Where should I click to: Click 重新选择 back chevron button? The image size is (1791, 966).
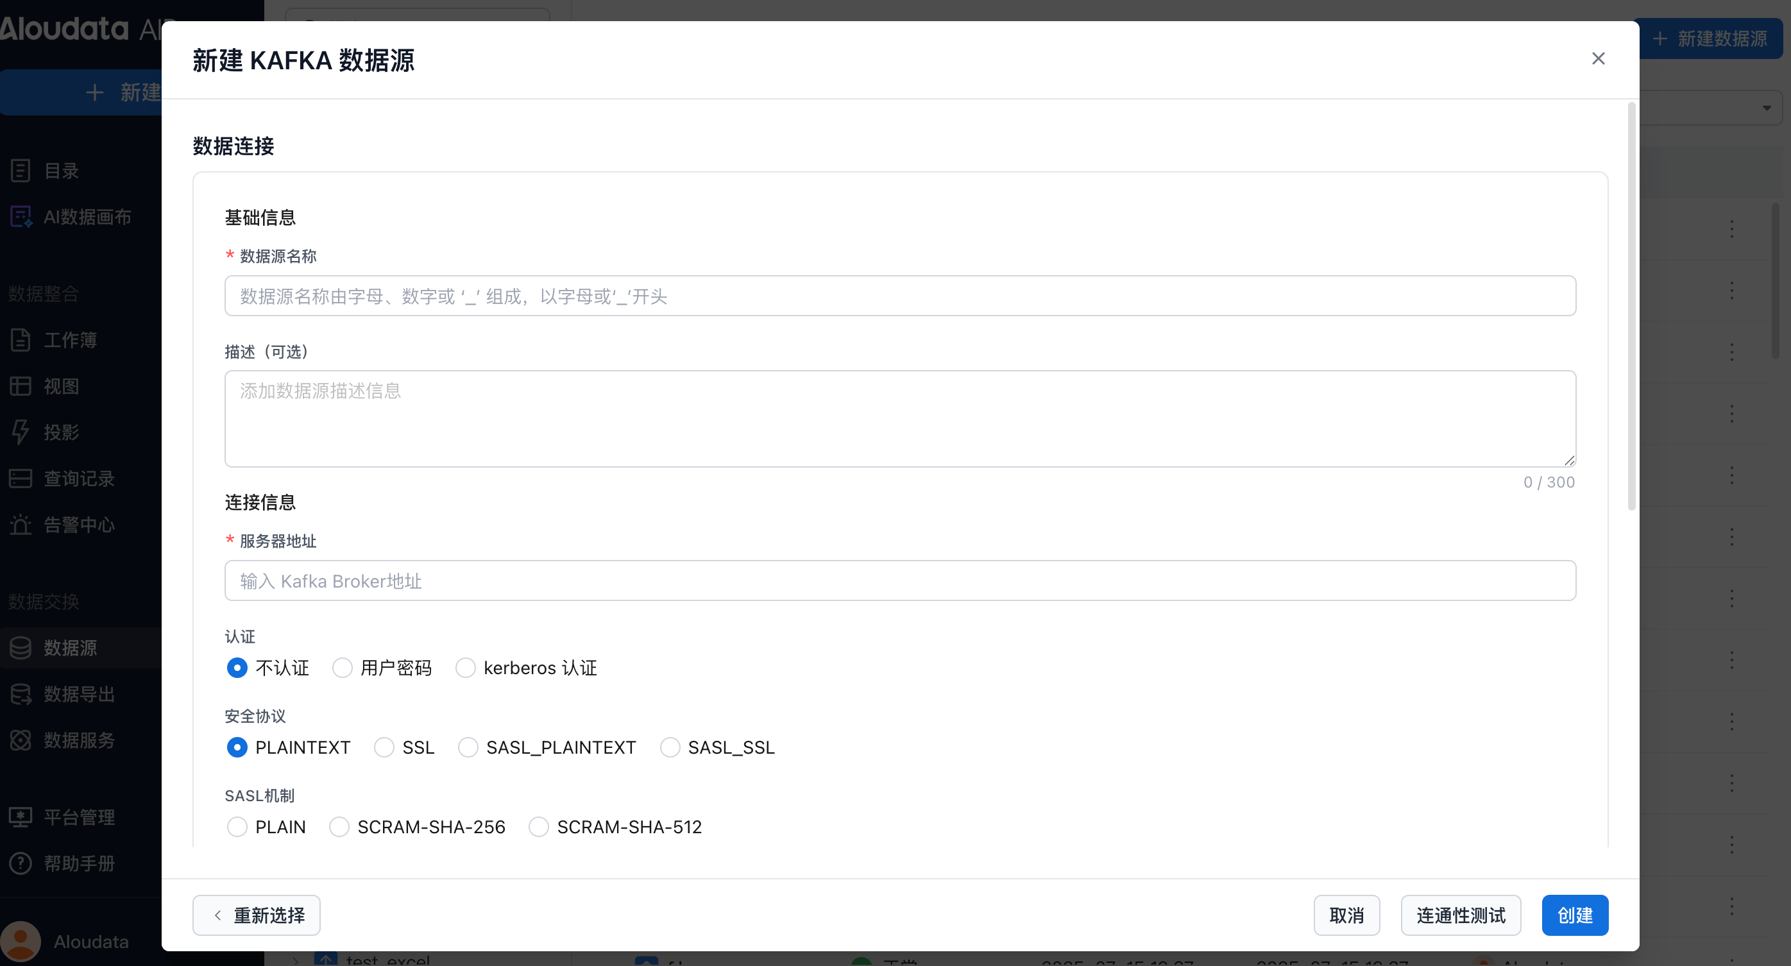coord(257,915)
